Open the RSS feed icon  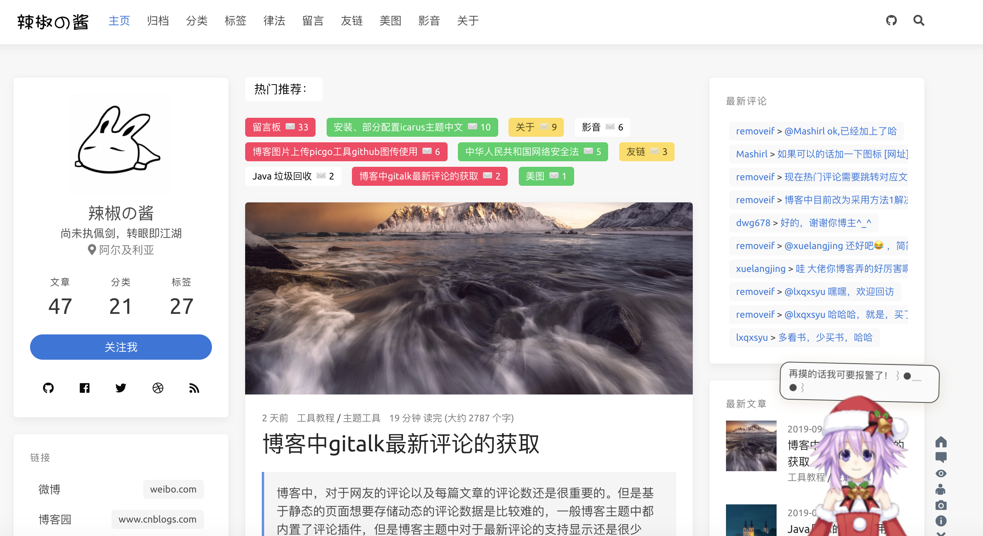point(194,388)
